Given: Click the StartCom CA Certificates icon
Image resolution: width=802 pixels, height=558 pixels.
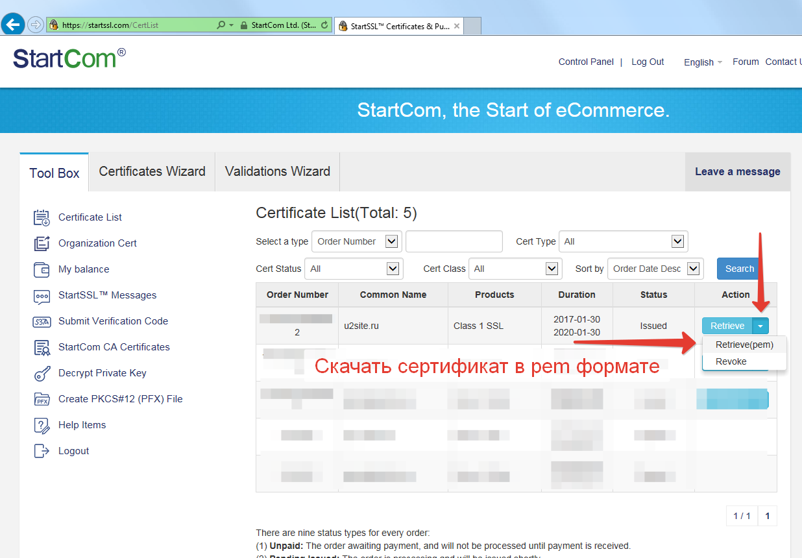Looking at the screenshot, I should click(42, 347).
